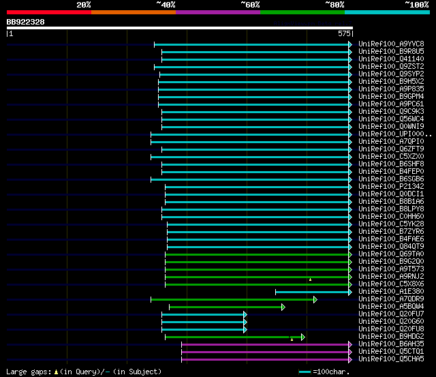Click the yellow gap marker on A9RNJ2 row
Viewport: 436px width, 377px height.
click(311, 280)
